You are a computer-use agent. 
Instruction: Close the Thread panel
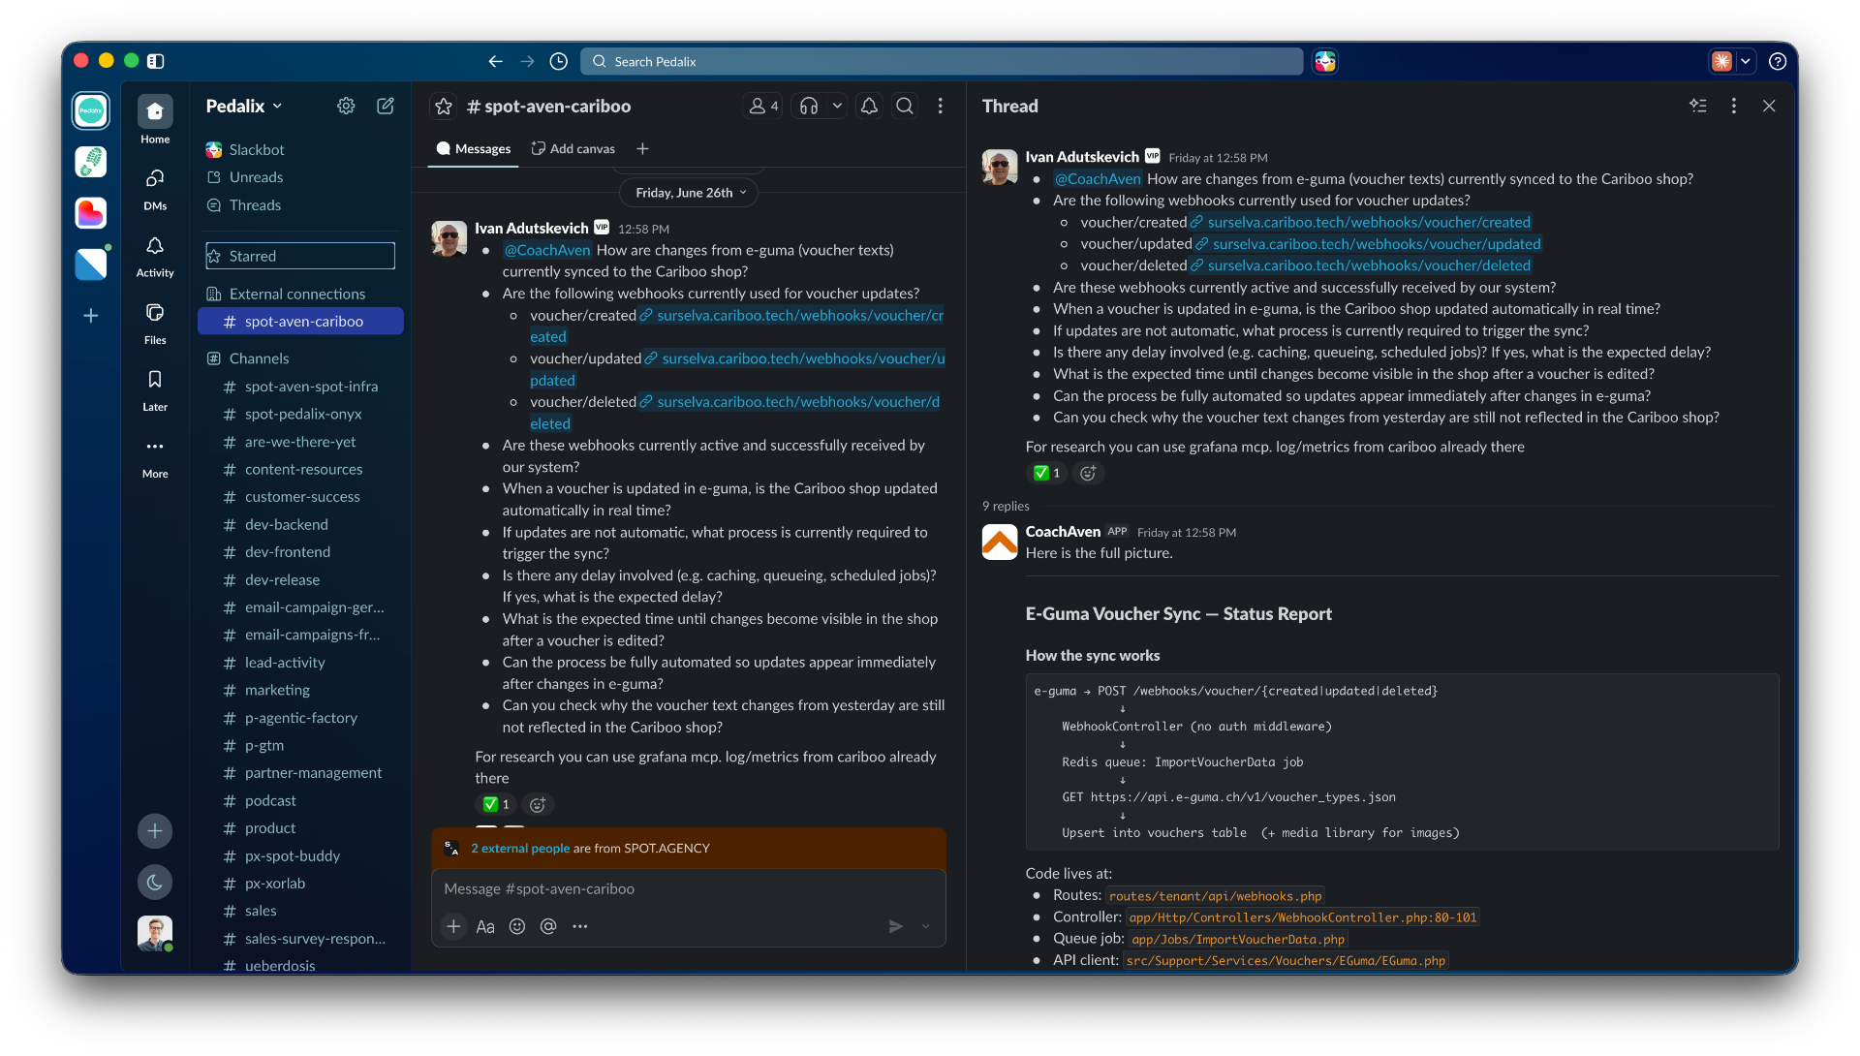[x=1769, y=106]
